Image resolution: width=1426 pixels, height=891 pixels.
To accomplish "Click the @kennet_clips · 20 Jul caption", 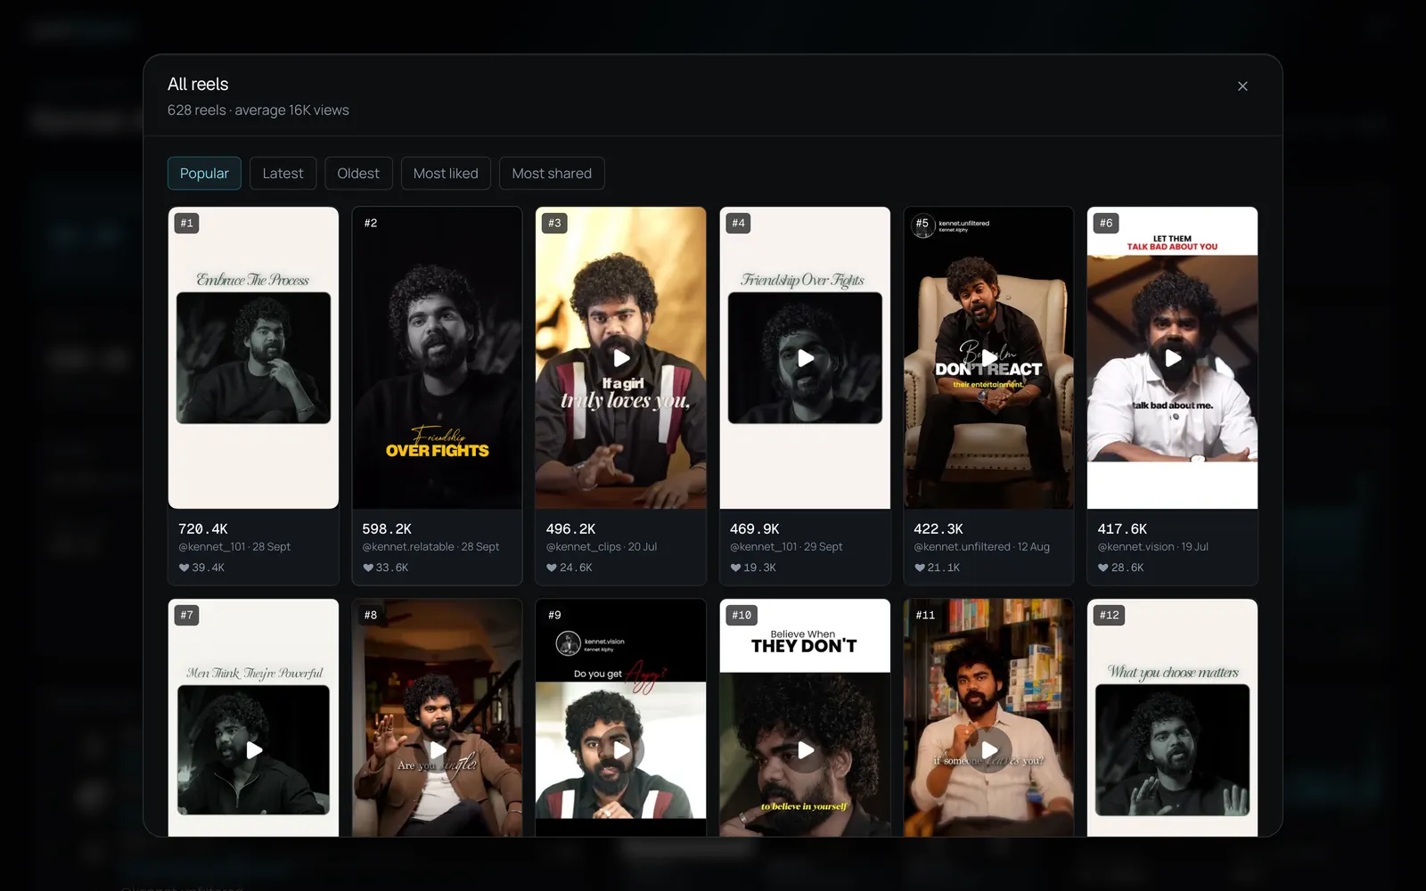I will click(x=602, y=547).
